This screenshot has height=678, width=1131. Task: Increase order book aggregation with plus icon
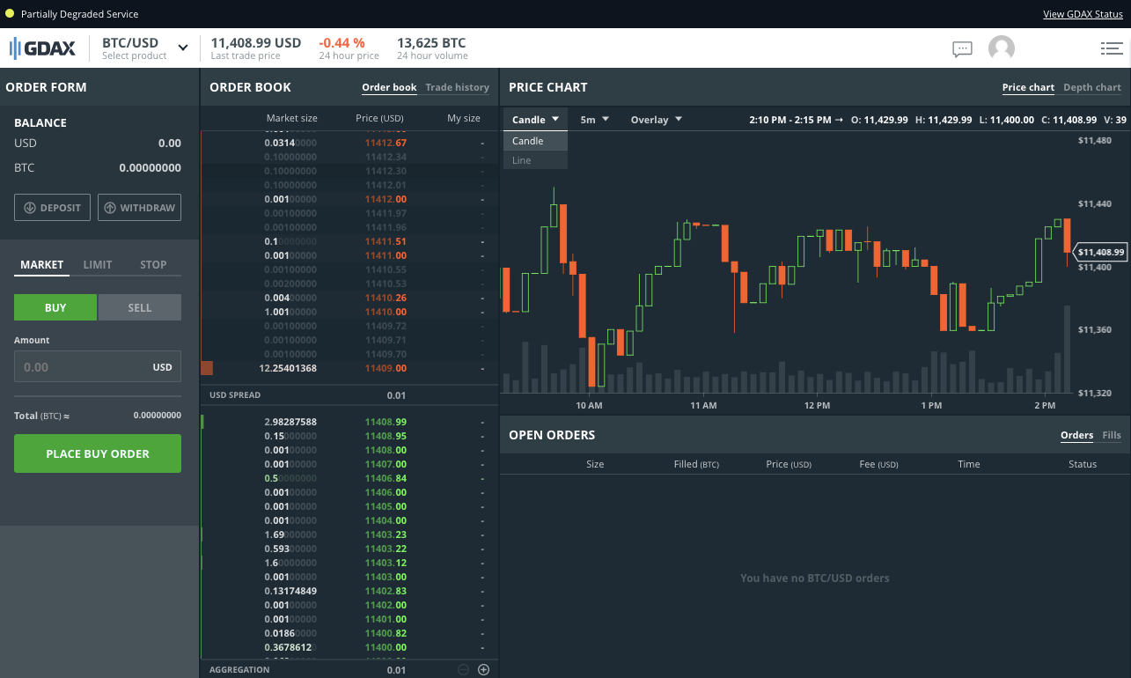click(x=483, y=669)
